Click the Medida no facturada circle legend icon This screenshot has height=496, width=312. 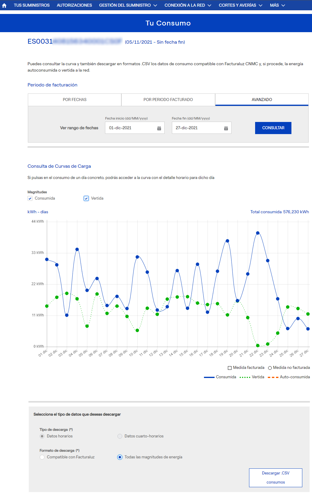[x=270, y=368]
